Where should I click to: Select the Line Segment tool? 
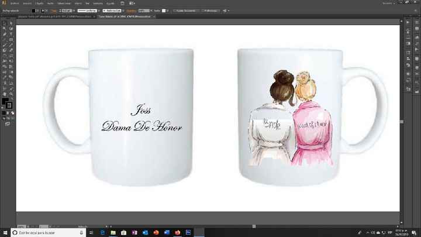4,40
